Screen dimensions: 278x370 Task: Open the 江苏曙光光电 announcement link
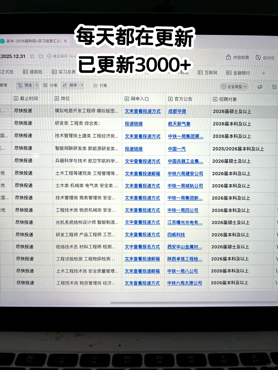click(x=185, y=223)
